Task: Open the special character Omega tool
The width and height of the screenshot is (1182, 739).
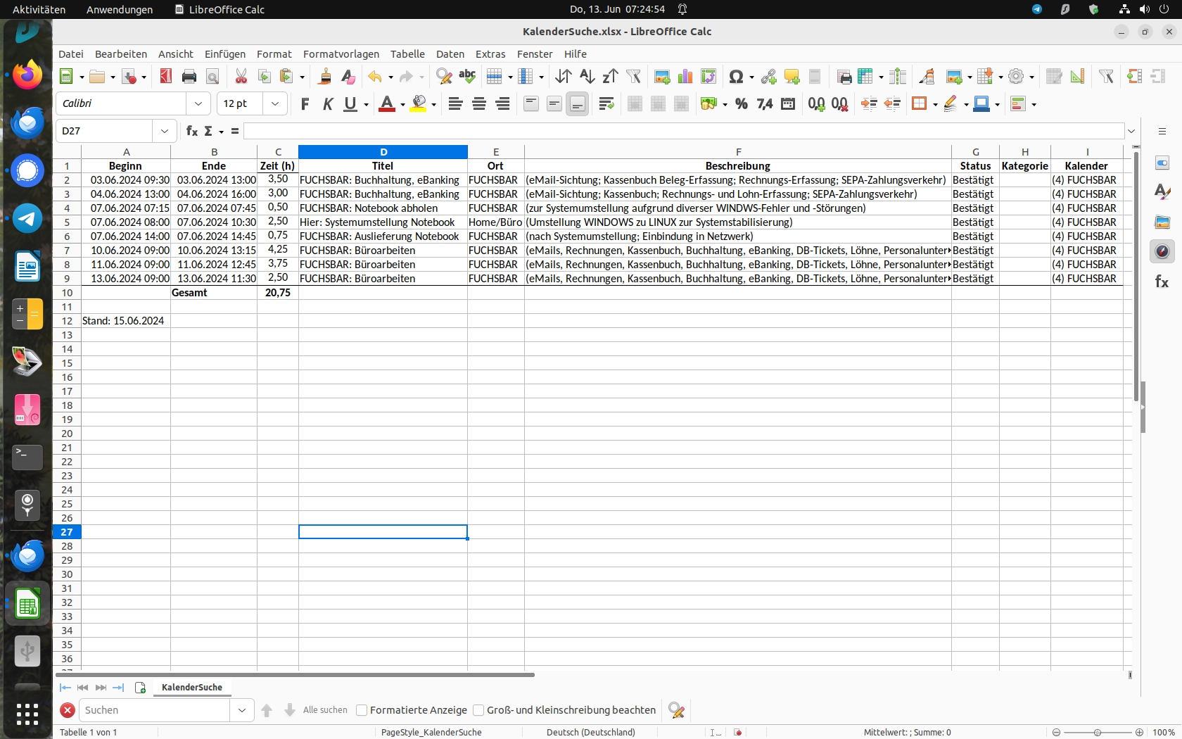Action: pos(736,77)
